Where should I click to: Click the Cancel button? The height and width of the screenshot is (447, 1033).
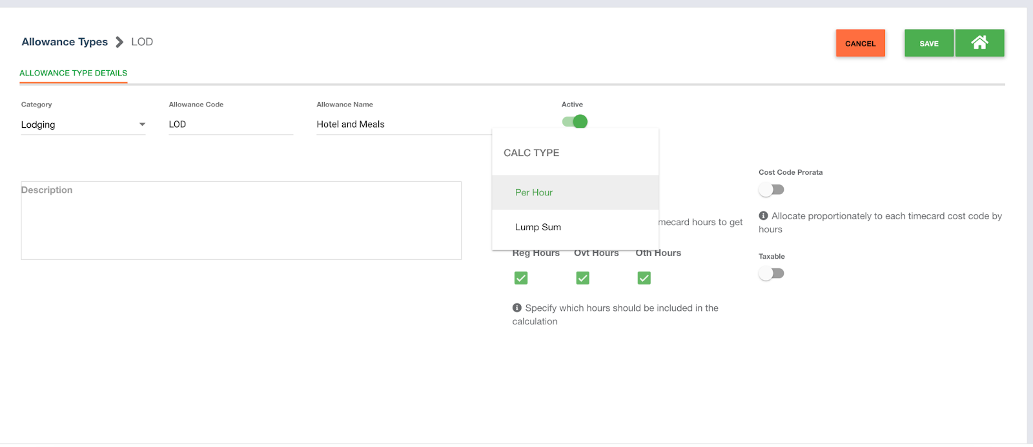861,43
